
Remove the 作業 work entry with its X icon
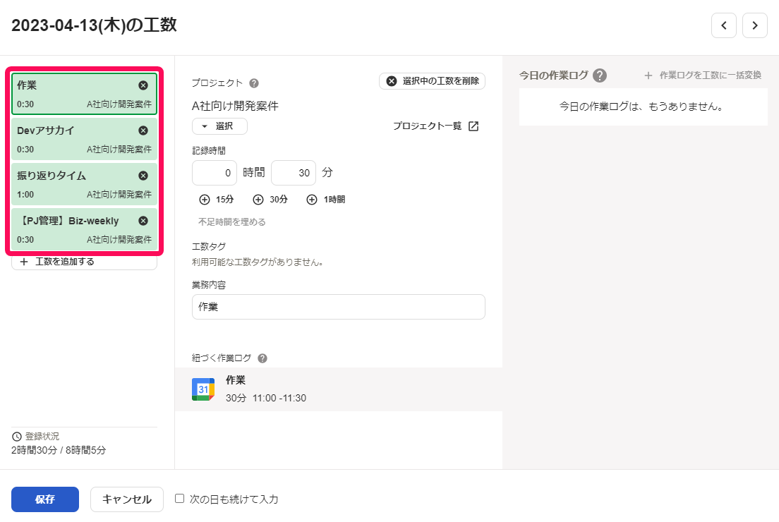point(143,85)
